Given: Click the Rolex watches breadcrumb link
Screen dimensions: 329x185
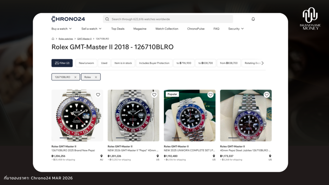Looking at the screenshot, I should click(66, 39).
